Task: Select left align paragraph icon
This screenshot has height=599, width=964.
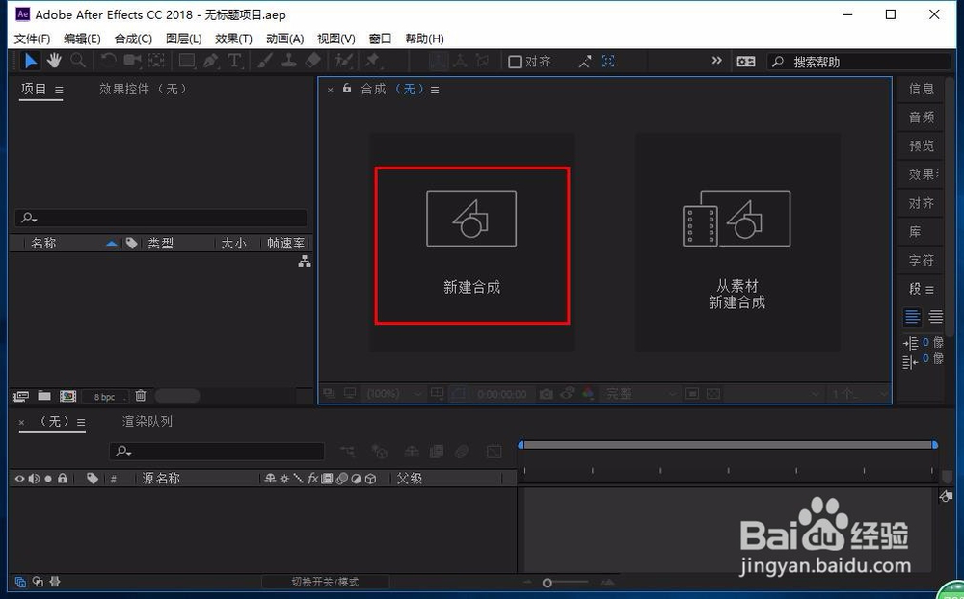Action: pyautogui.click(x=912, y=317)
